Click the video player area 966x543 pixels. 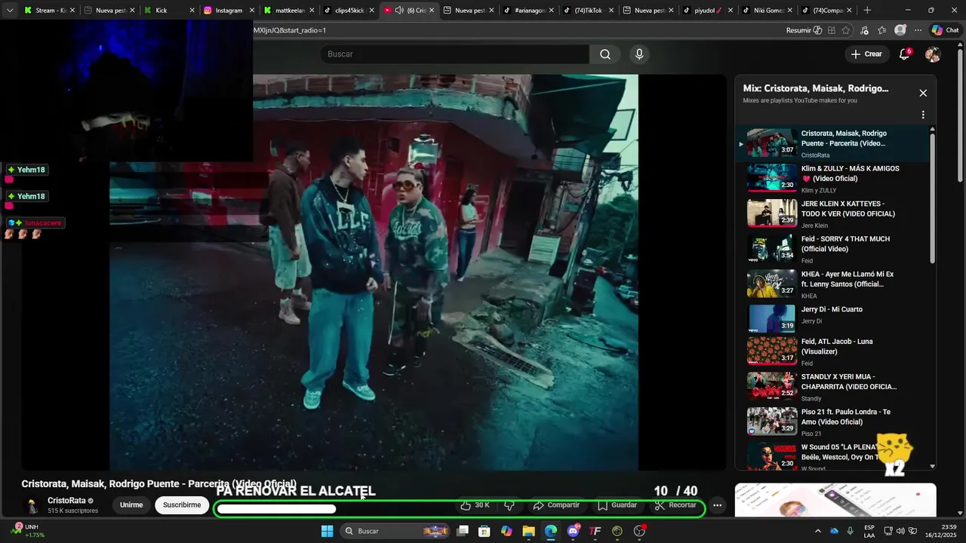(x=374, y=271)
